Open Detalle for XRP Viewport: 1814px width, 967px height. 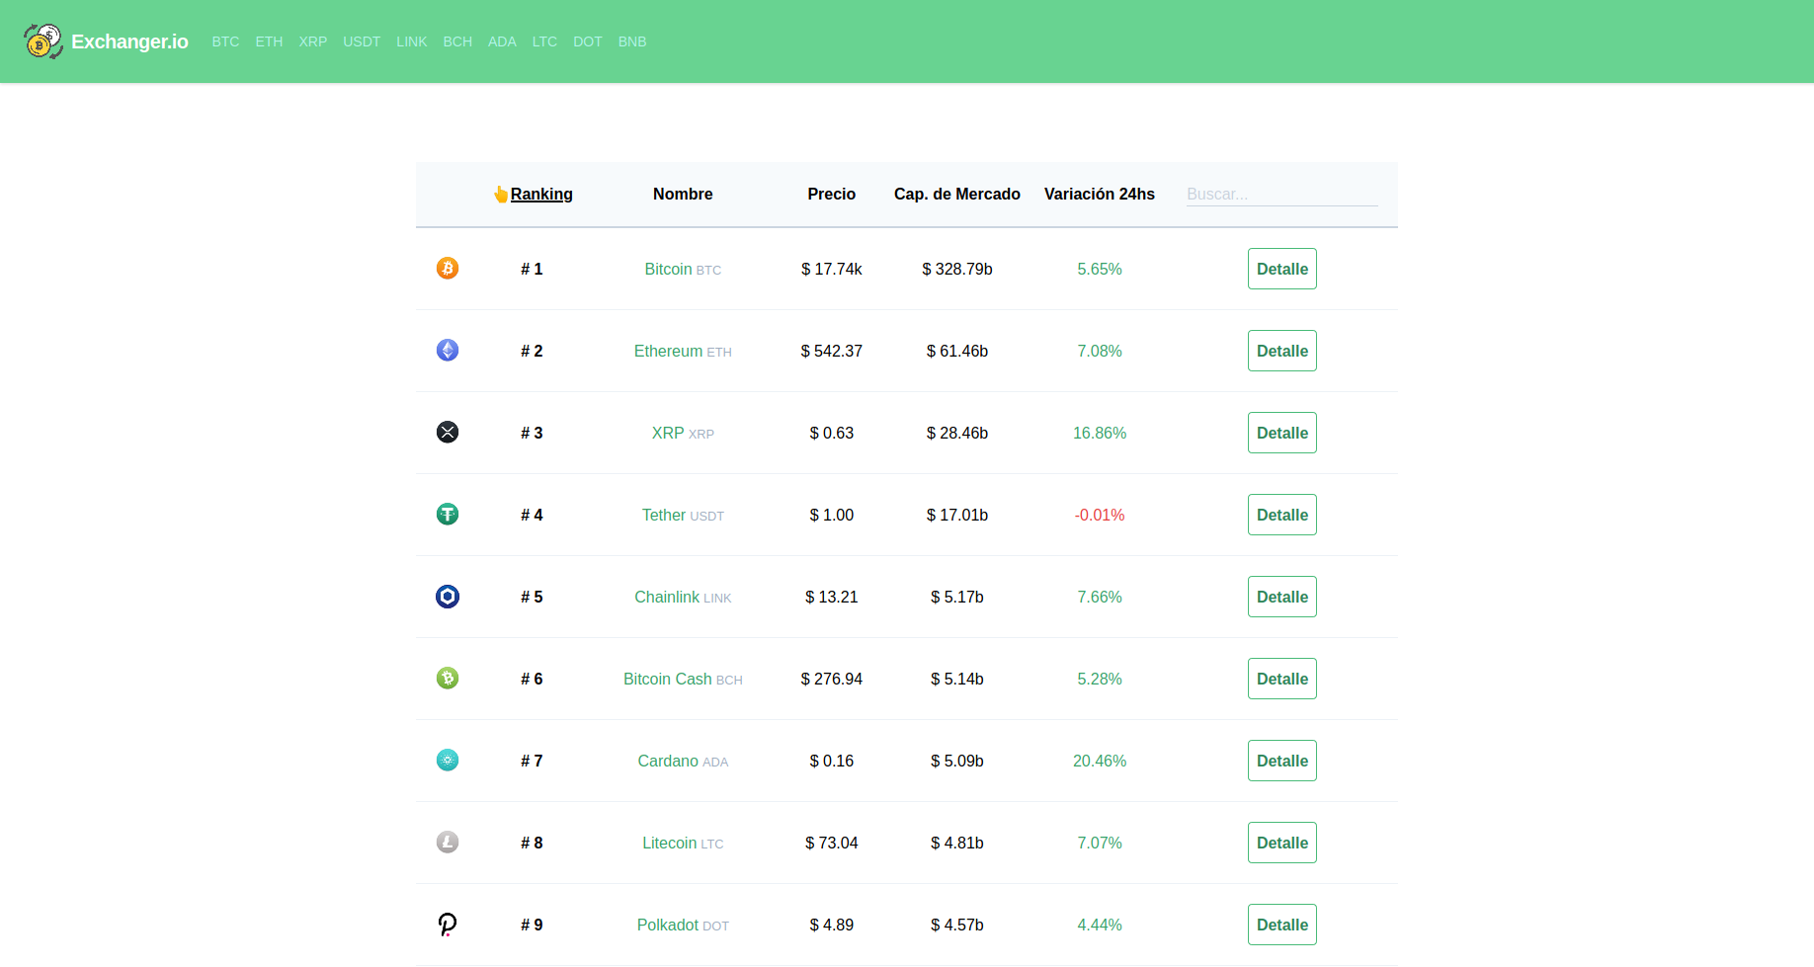[1282, 433]
